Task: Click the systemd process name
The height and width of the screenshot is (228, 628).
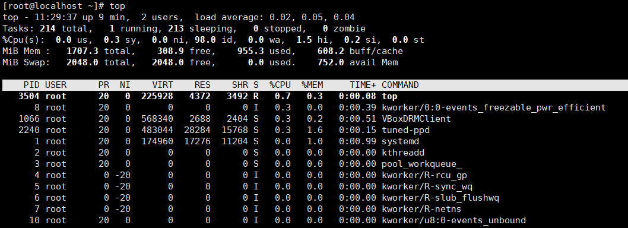Action: [400, 141]
